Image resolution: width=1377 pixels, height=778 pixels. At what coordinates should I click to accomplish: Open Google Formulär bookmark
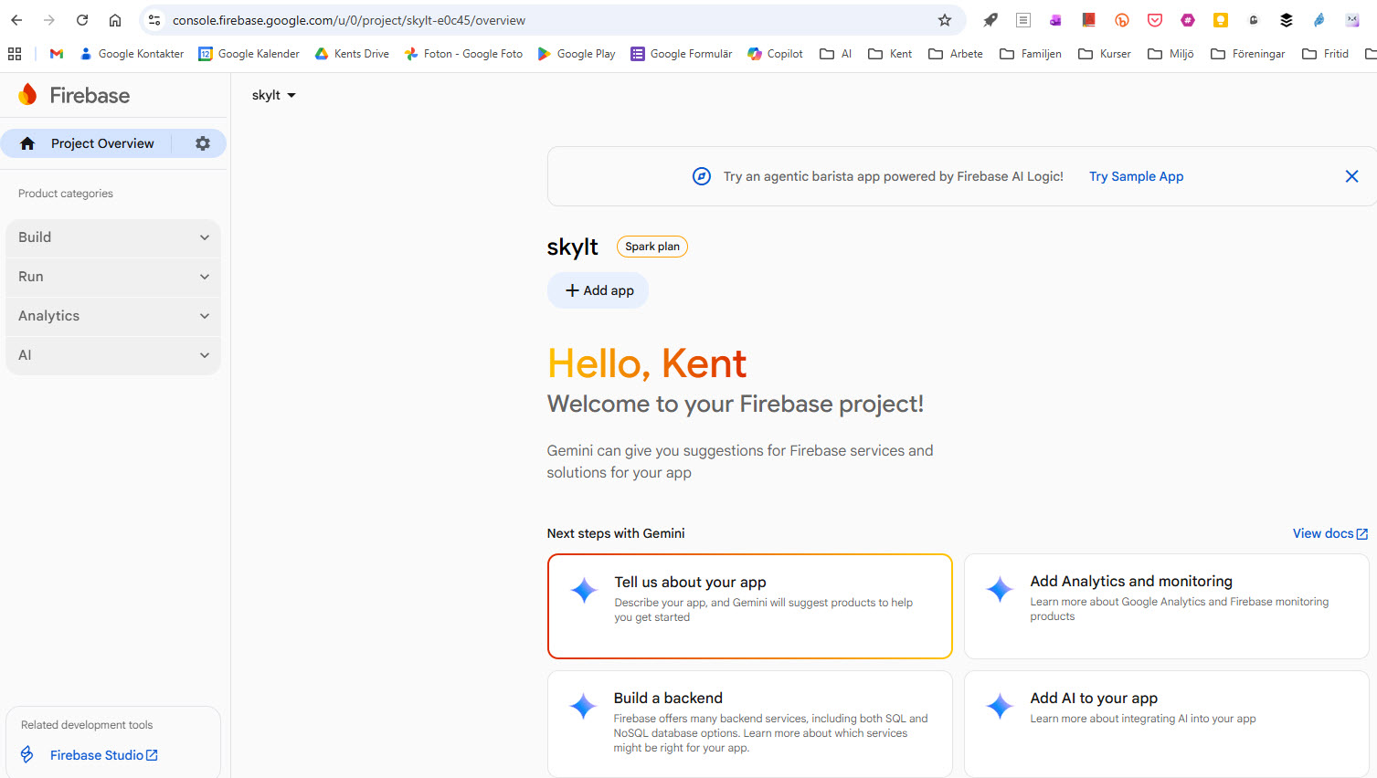[682, 54]
